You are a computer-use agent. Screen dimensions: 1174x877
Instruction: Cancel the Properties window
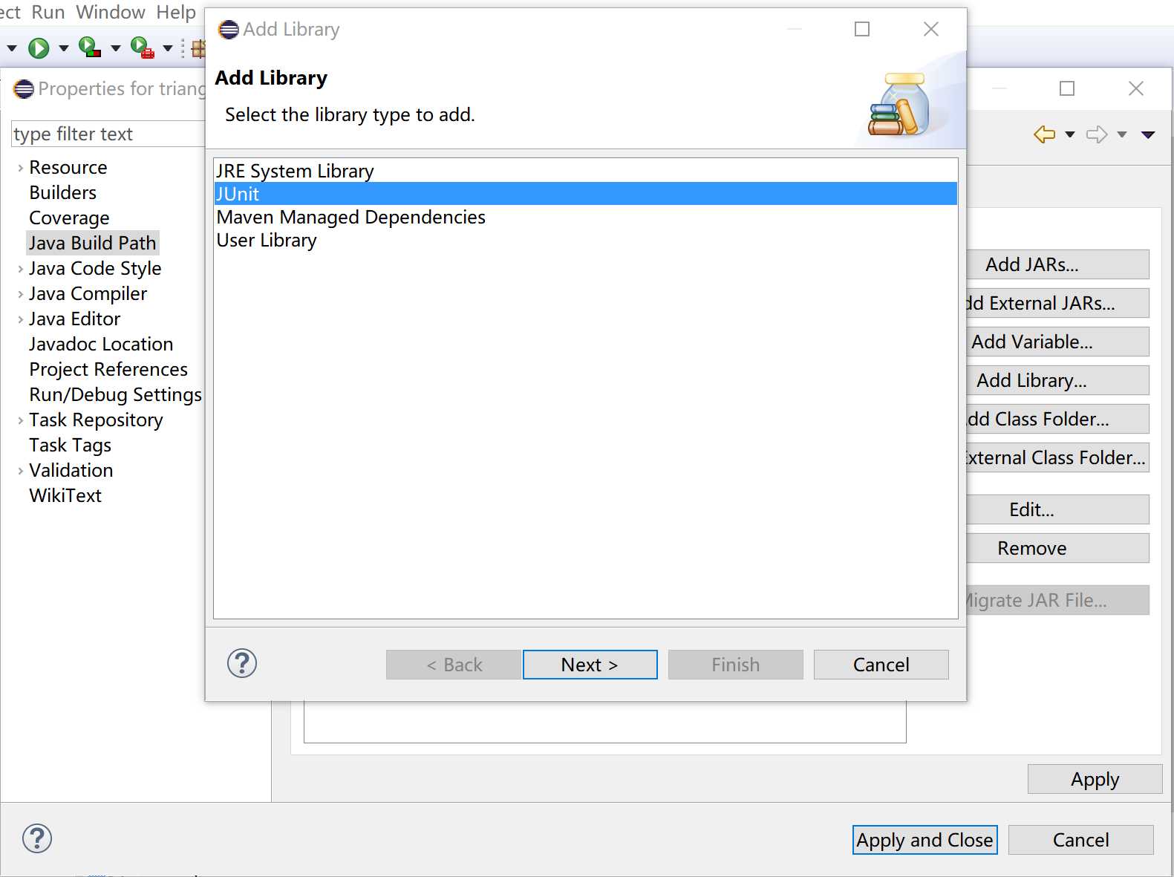1080,840
